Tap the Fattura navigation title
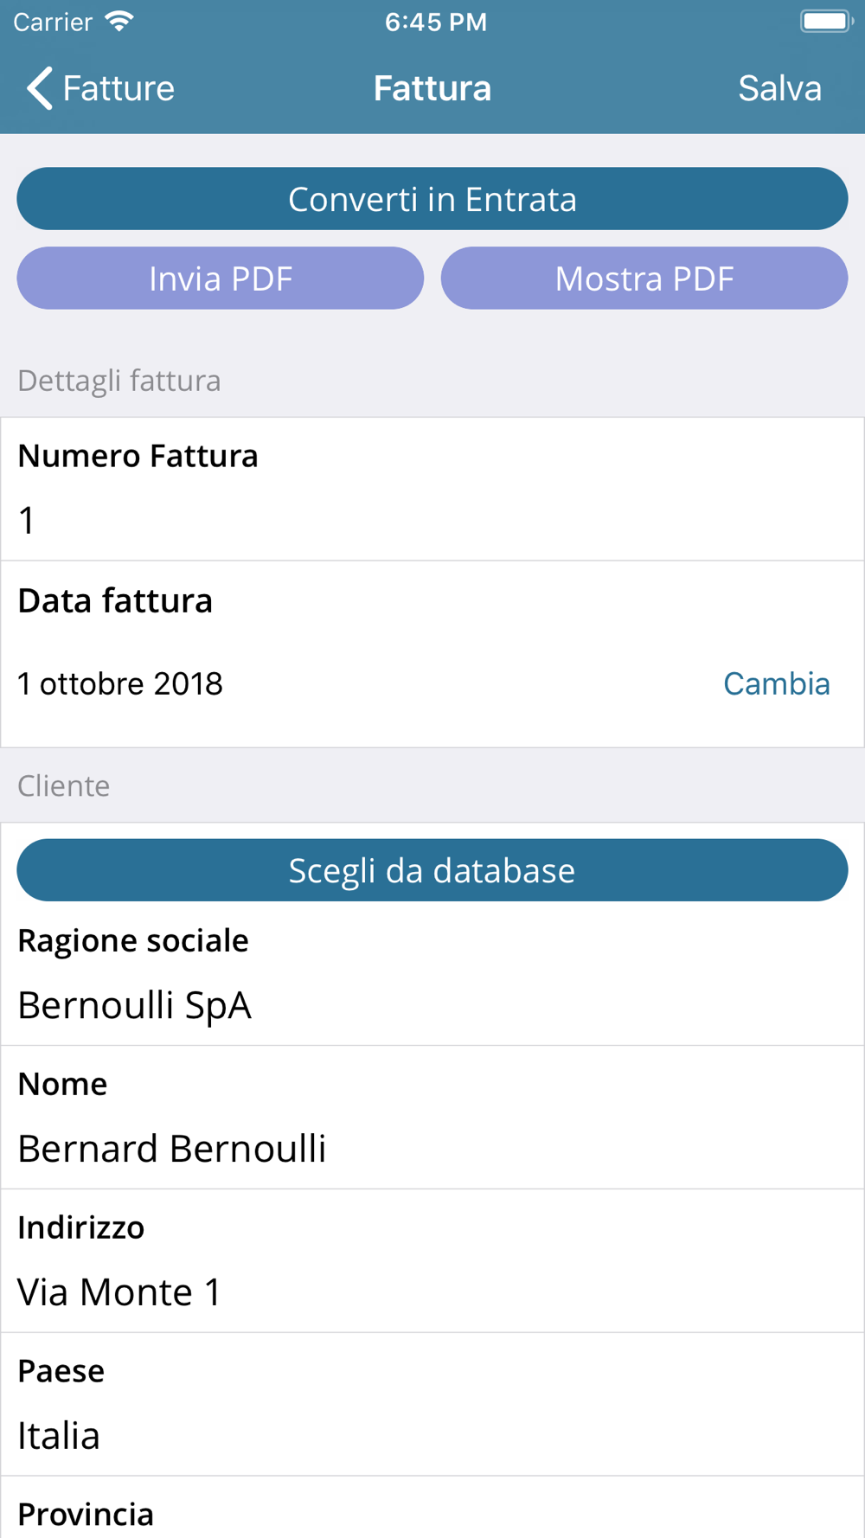This screenshot has height=1538, width=865. (432, 88)
